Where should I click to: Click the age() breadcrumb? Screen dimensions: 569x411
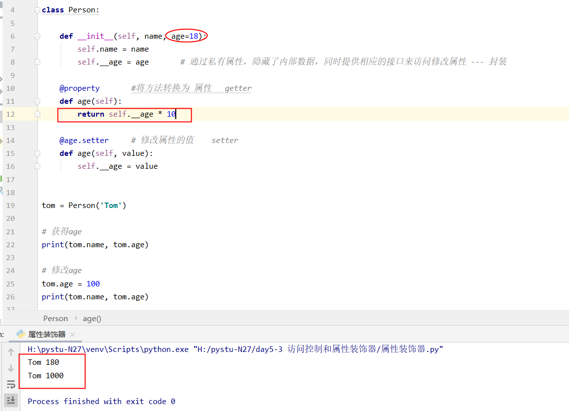pos(92,319)
